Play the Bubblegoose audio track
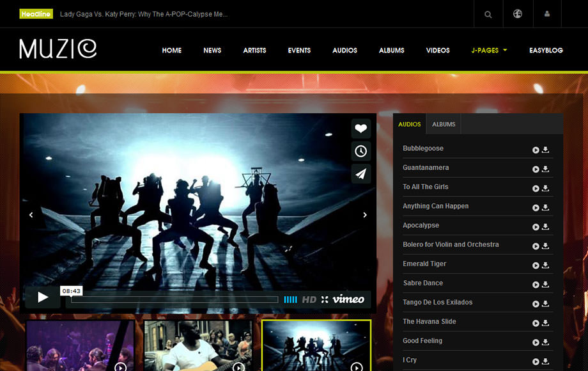Image resolution: width=588 pixels, height=371 pixels. click(x=536, y=150)
